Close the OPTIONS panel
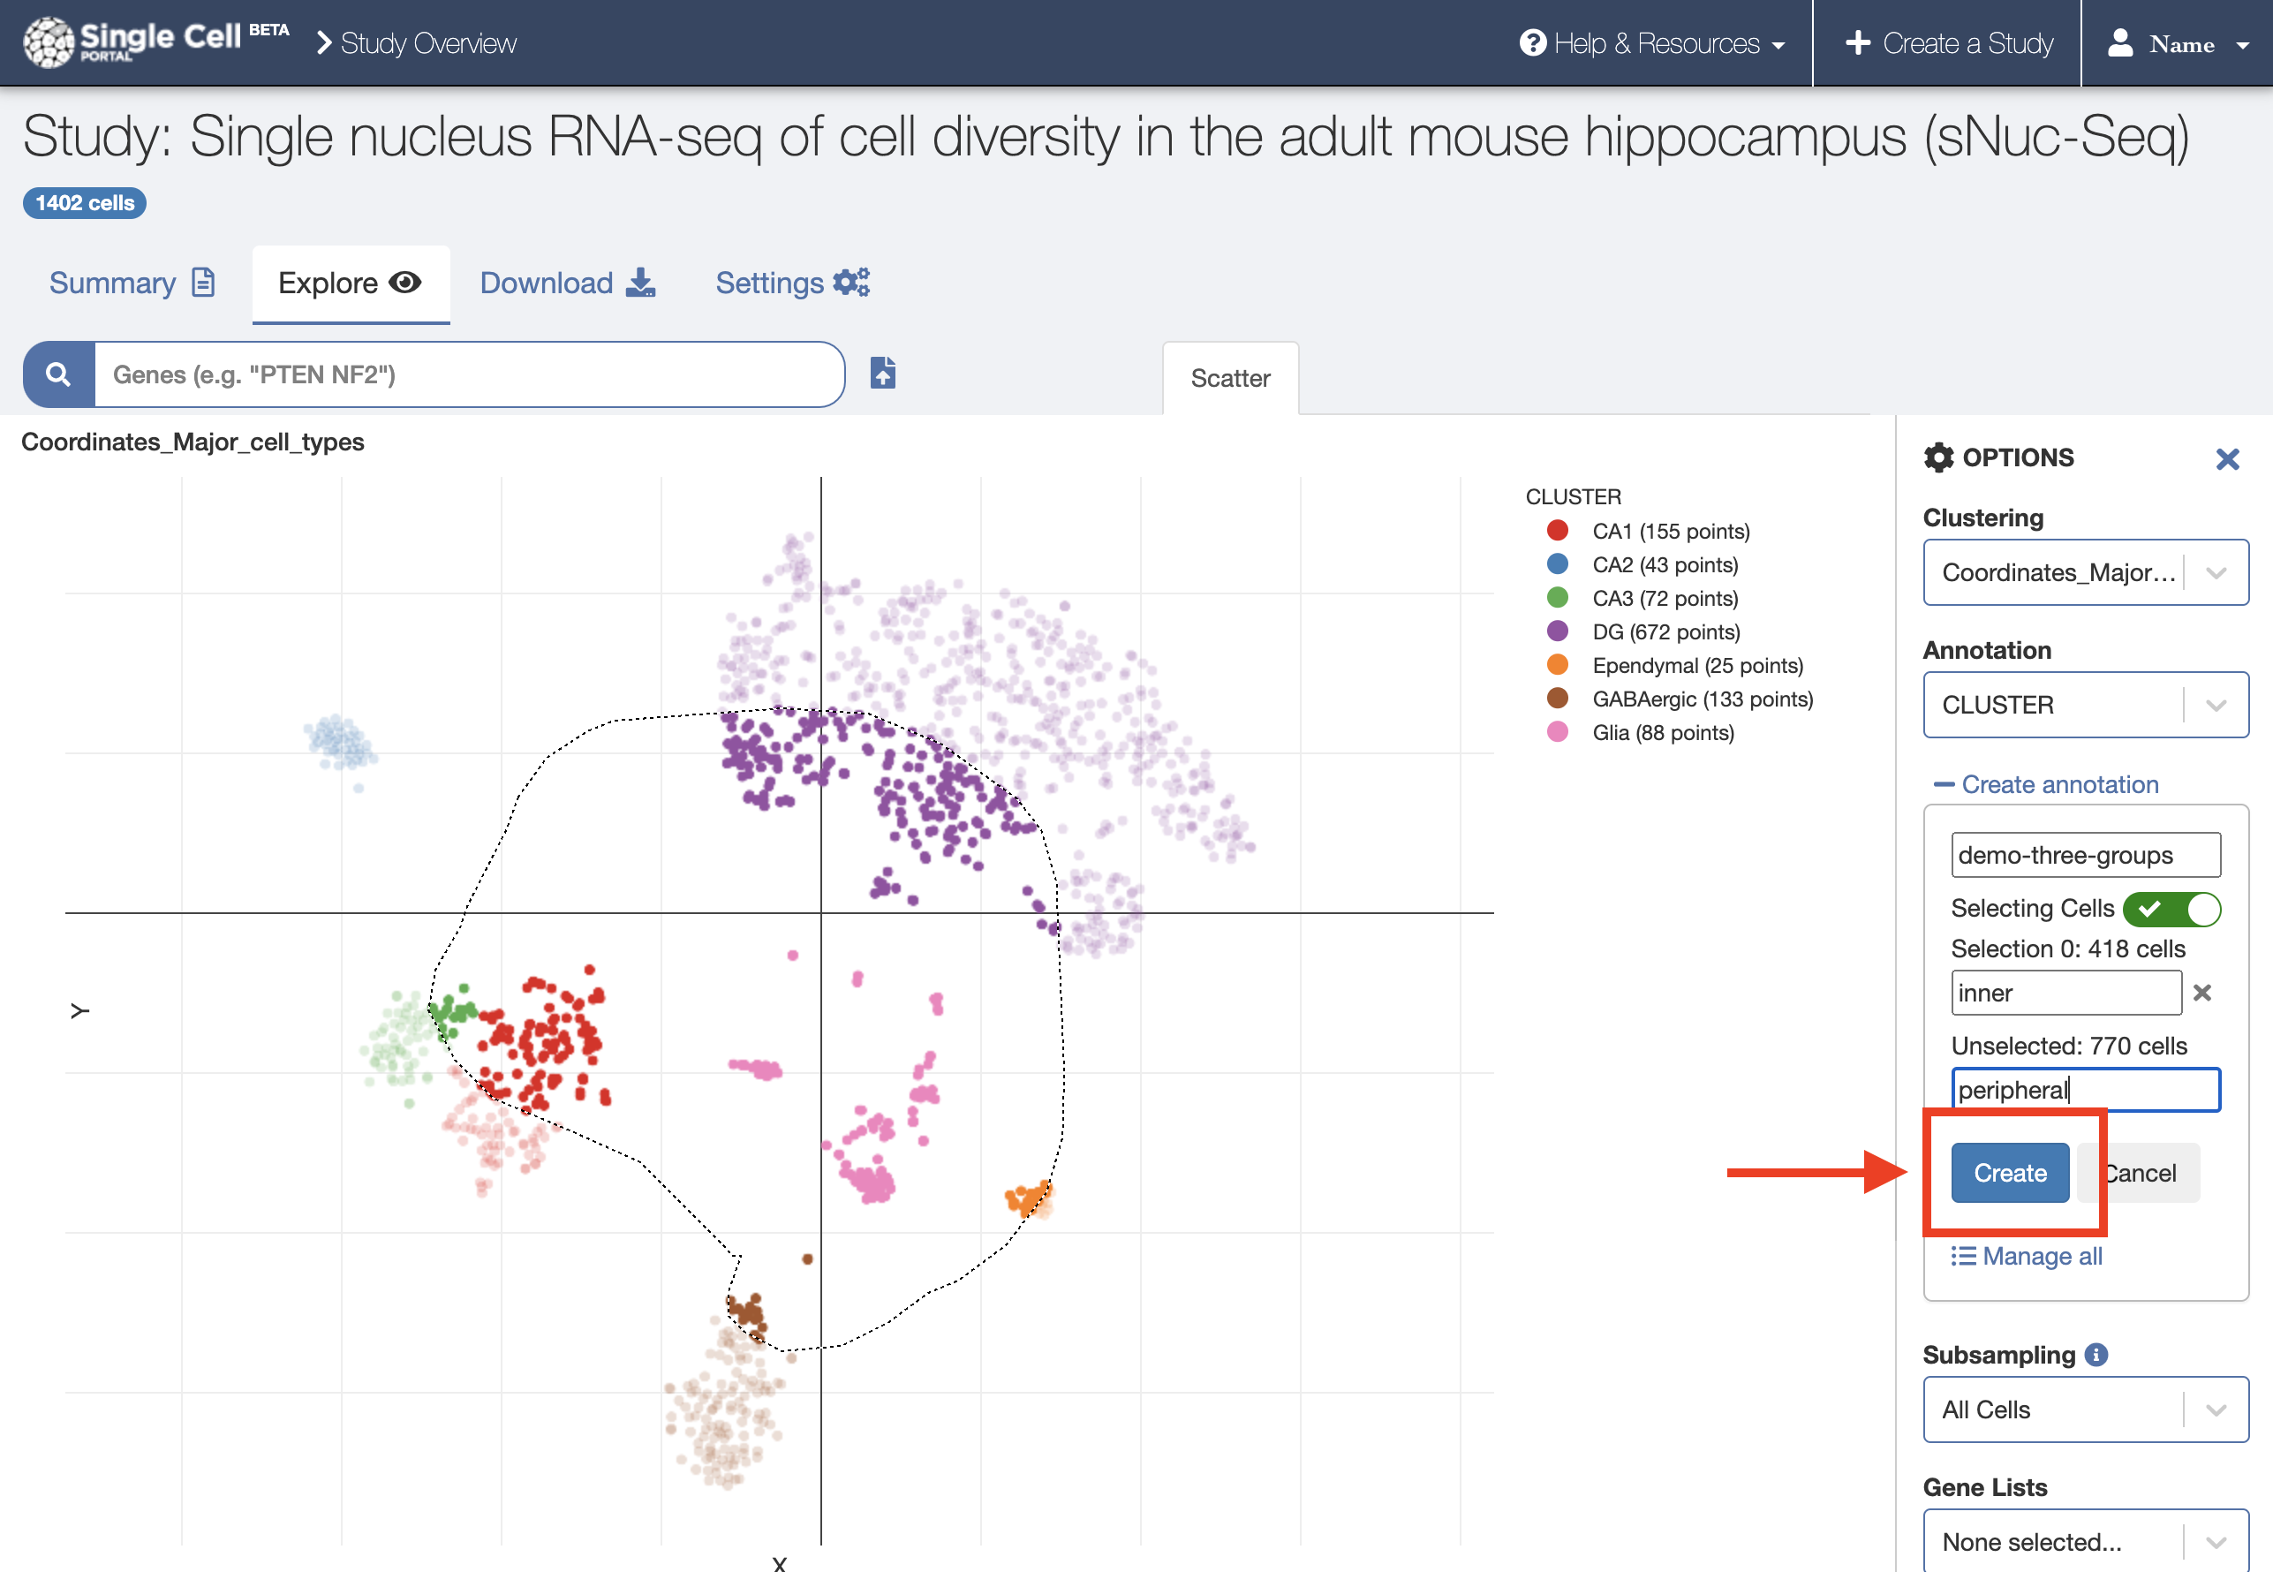Viewport: 2273px width, 1572px height. click(2227, 458)
